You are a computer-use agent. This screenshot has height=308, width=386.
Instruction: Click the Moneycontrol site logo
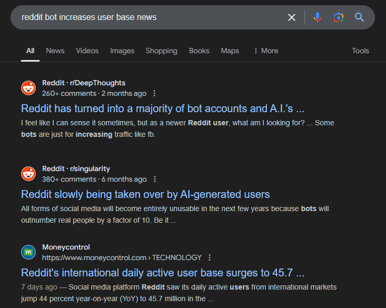click(28, 252)
